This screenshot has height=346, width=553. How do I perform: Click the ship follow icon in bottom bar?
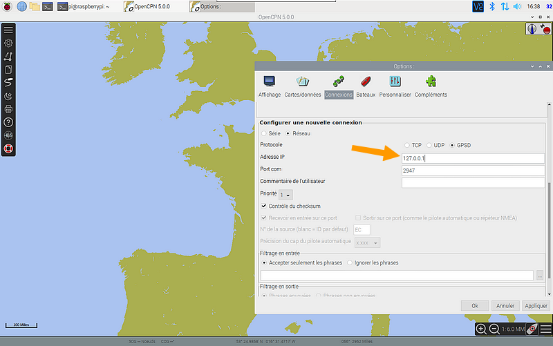pyautogui.click(x=532, y=329)
